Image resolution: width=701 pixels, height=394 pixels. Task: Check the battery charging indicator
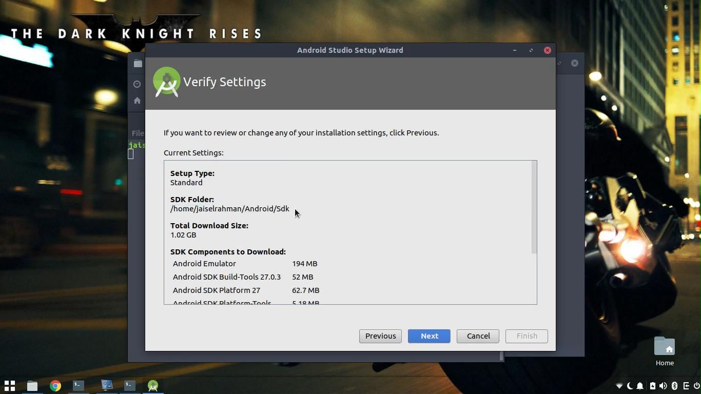point(652,386)
